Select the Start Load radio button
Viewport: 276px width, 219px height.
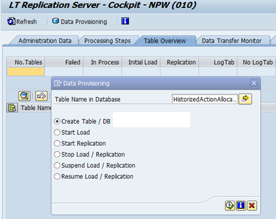[57, 133]
